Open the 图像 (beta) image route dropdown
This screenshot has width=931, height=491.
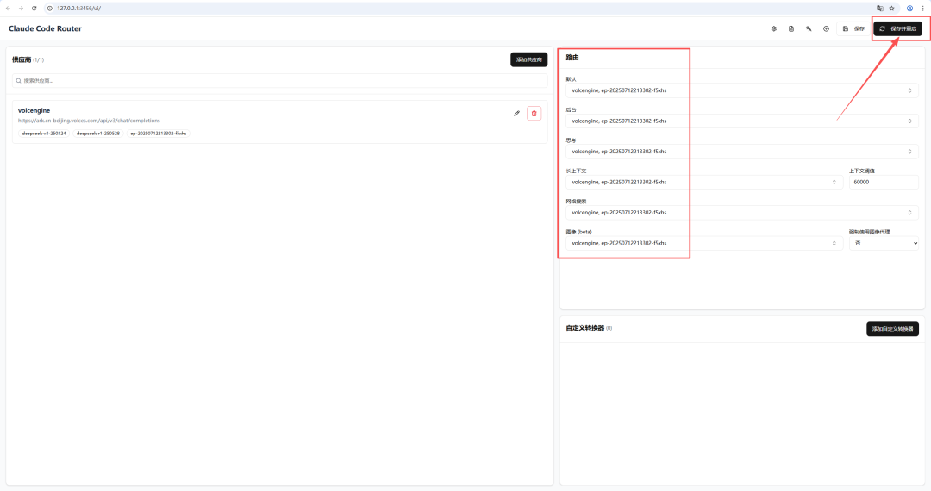click(x=704, y=243)
